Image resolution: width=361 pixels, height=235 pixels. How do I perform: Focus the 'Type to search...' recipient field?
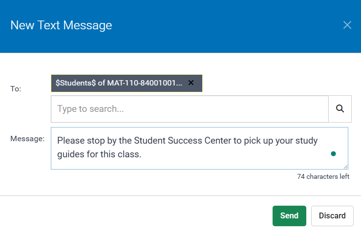coord(190,108)
